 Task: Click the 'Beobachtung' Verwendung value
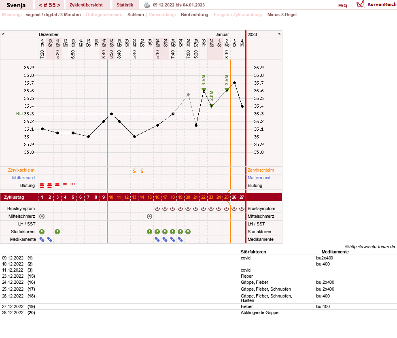pos(194,15)
